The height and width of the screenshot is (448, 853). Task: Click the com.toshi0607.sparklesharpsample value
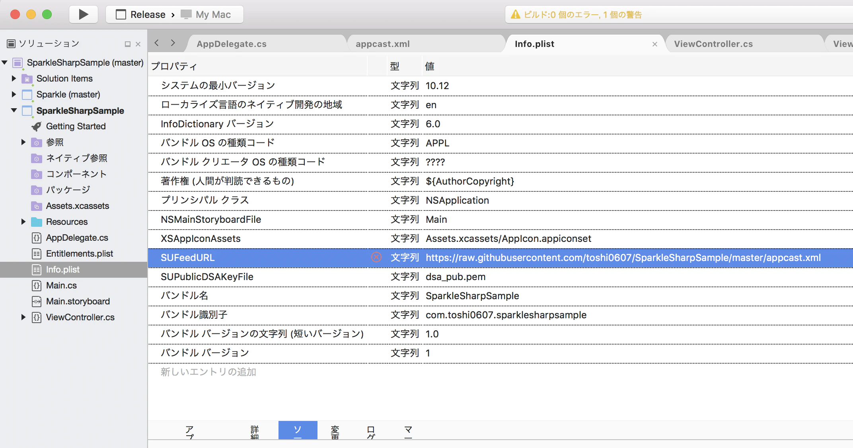click(x=506, y=315)
